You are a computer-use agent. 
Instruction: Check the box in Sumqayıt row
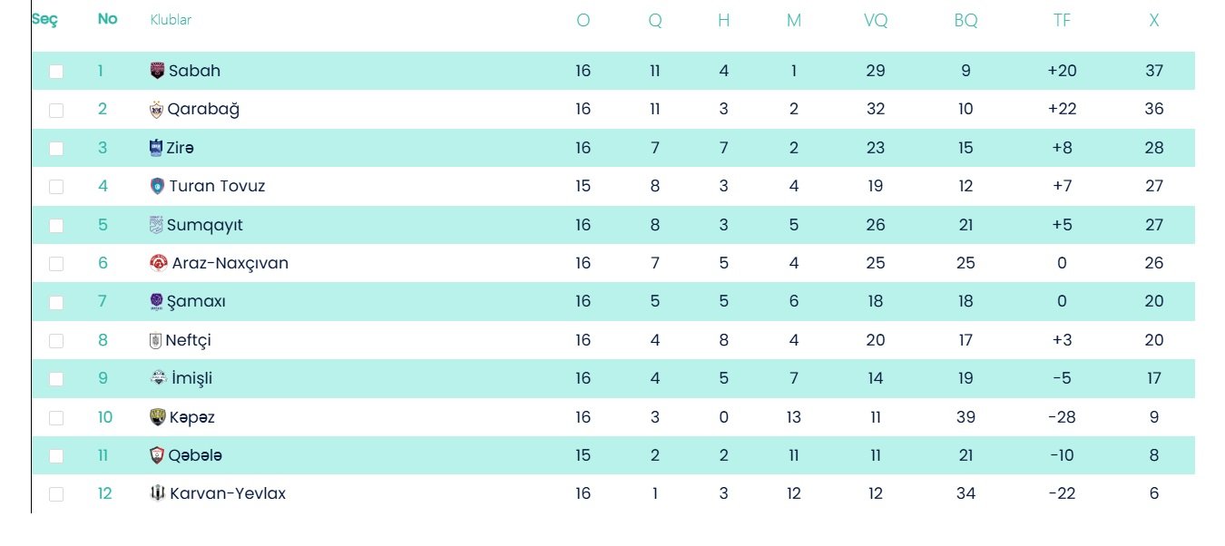56,226
